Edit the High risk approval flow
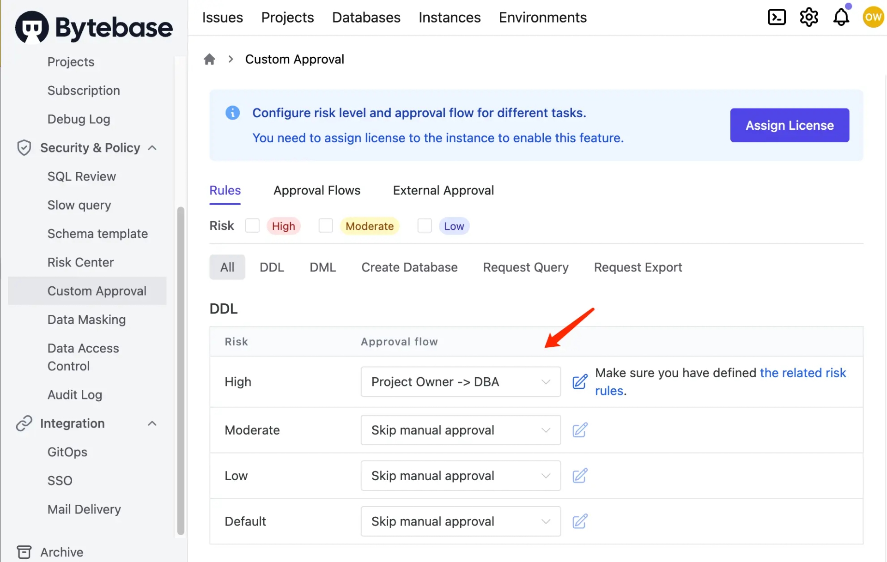Screen dimensions: 887x562 pyautogui.click(x=580, y=382)
